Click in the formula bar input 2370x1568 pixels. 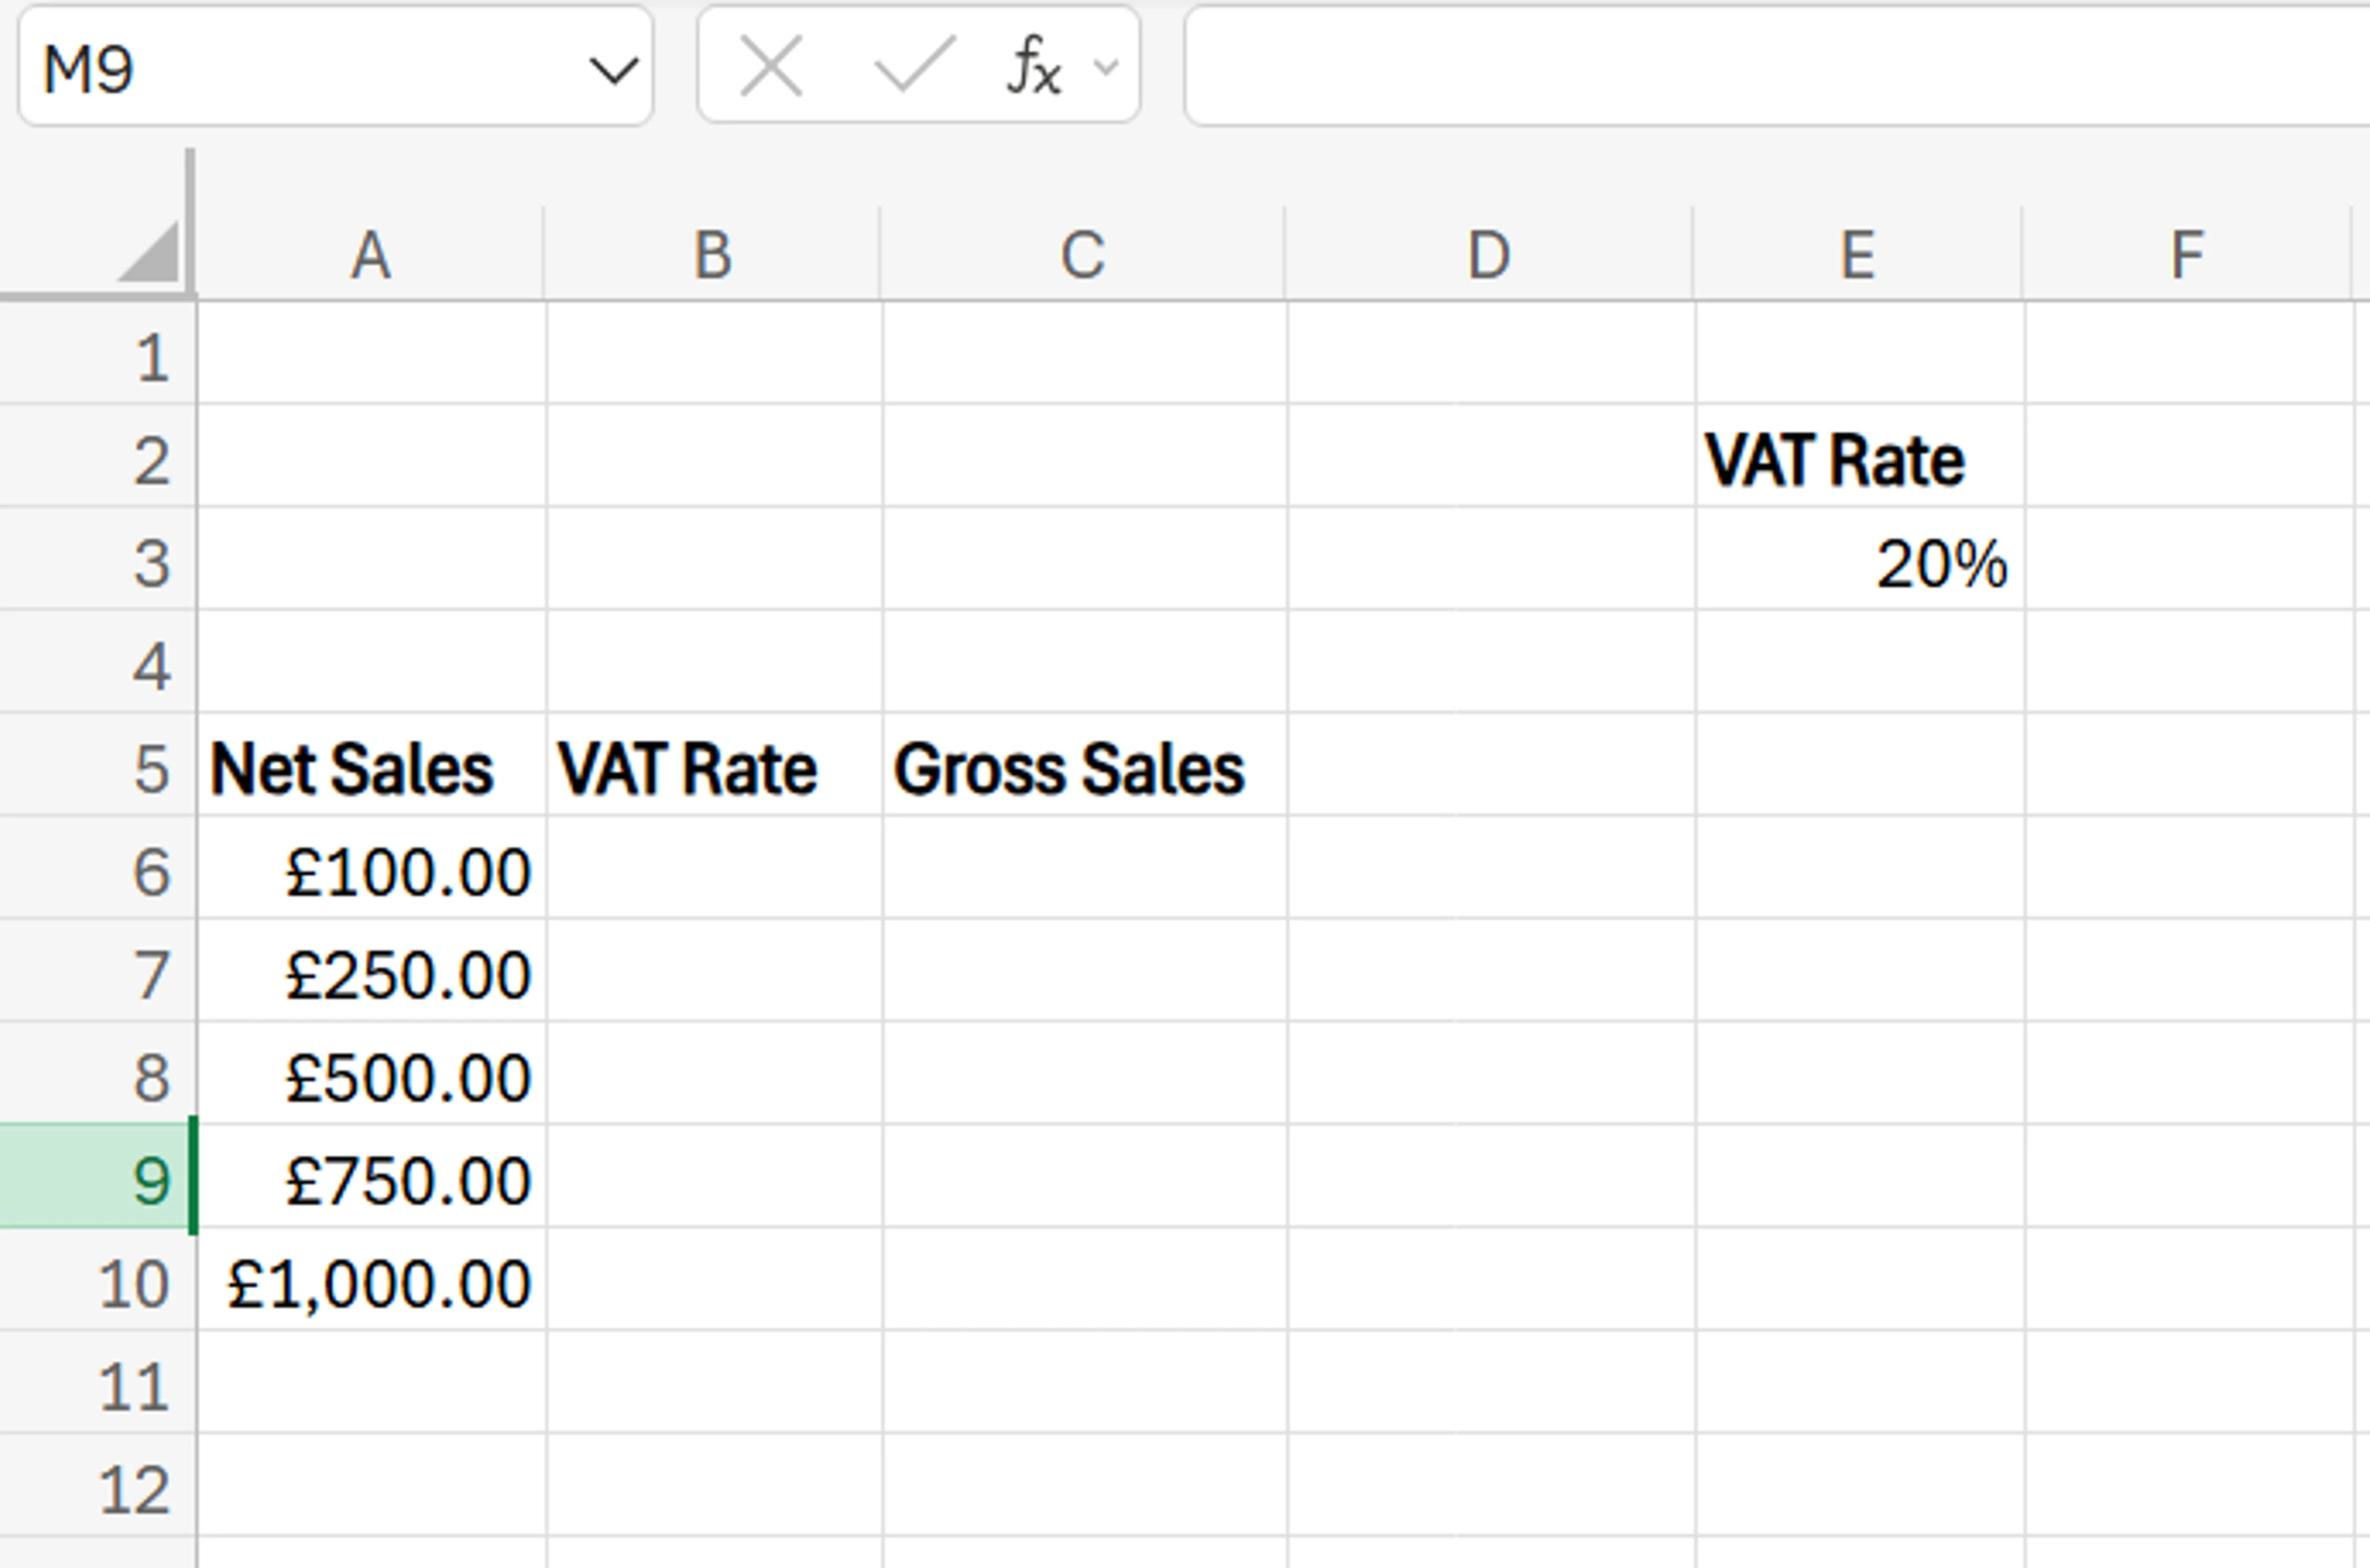[x=1769, y=67]
